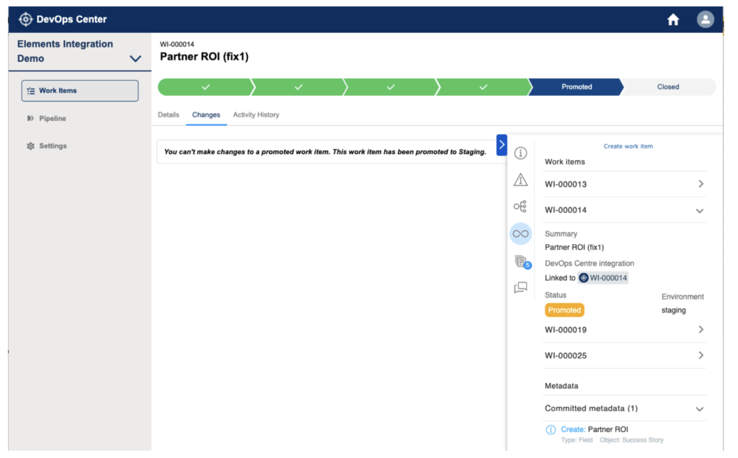Open the info icon in side panel
Viewport: 738px width, 458px height.
pos(520,153)
